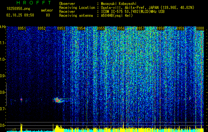Select the meteor count value 83
The height and width of the screenshot is (132, 208).
pyautogui.click(x=48, y=15)
